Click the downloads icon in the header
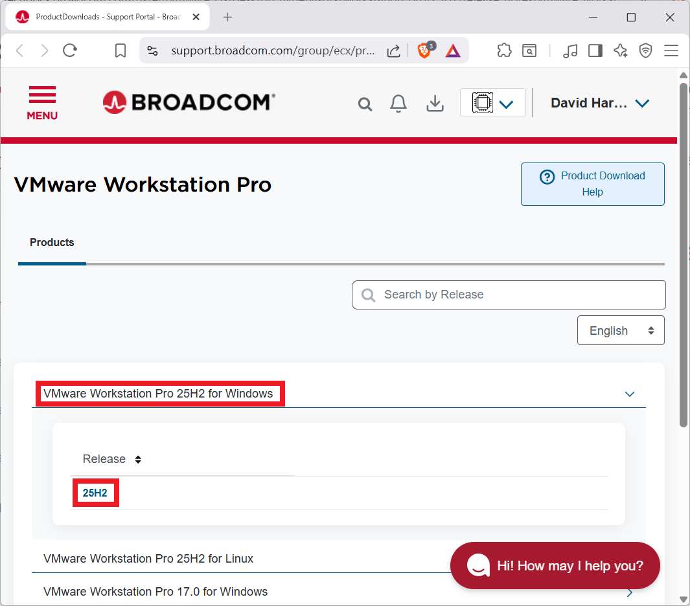The image size is (690, 606). coord(435,104)
